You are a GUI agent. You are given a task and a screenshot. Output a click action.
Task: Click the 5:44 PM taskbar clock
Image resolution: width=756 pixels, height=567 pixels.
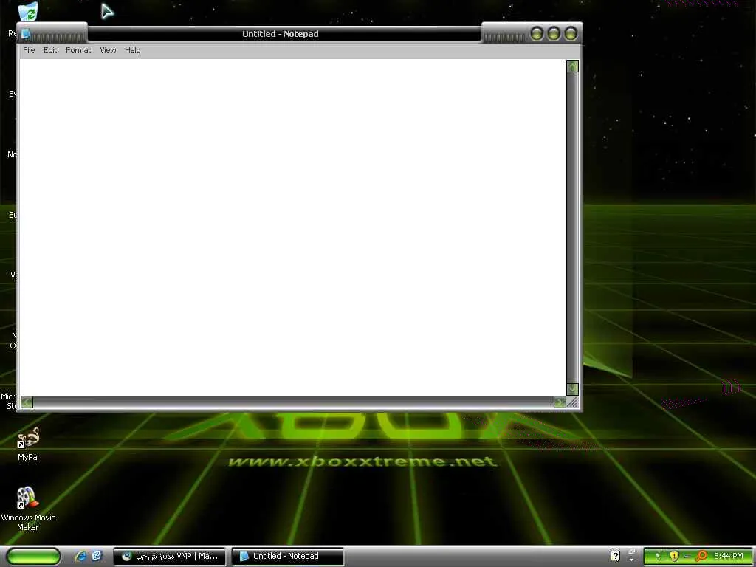click(728, 556)
